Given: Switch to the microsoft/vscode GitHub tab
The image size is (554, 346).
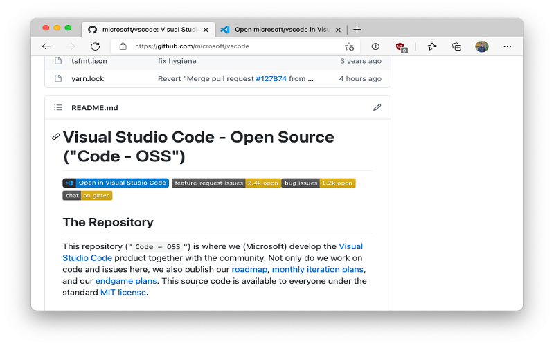Looking at the screenshot, I should pyautogui.click(x=148, y=30).
